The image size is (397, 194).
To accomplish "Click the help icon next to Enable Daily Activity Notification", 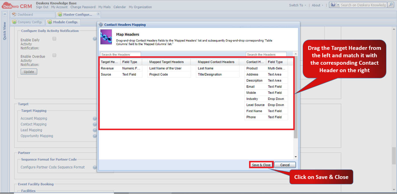I will click(x=95, y=39).
